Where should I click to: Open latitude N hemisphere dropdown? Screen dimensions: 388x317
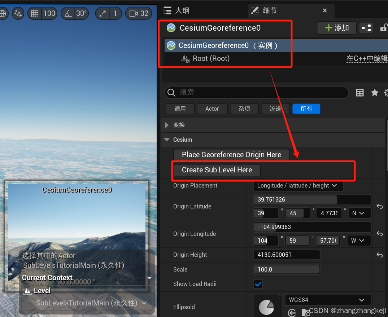(359, 213)
